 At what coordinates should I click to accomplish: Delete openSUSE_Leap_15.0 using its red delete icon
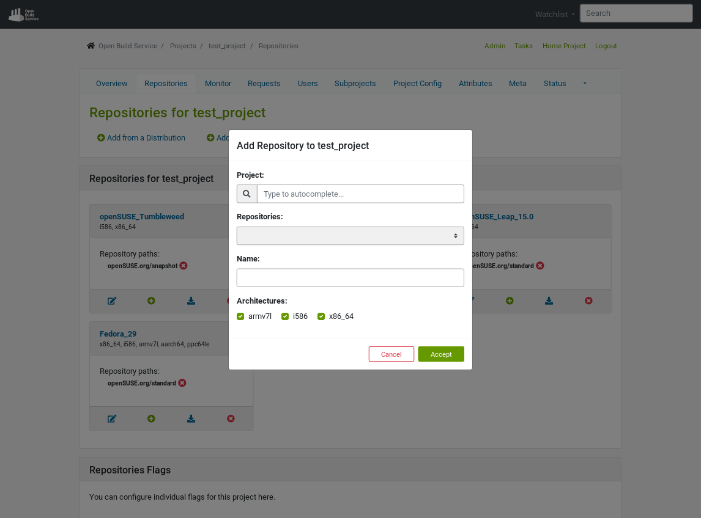(588, 300)
